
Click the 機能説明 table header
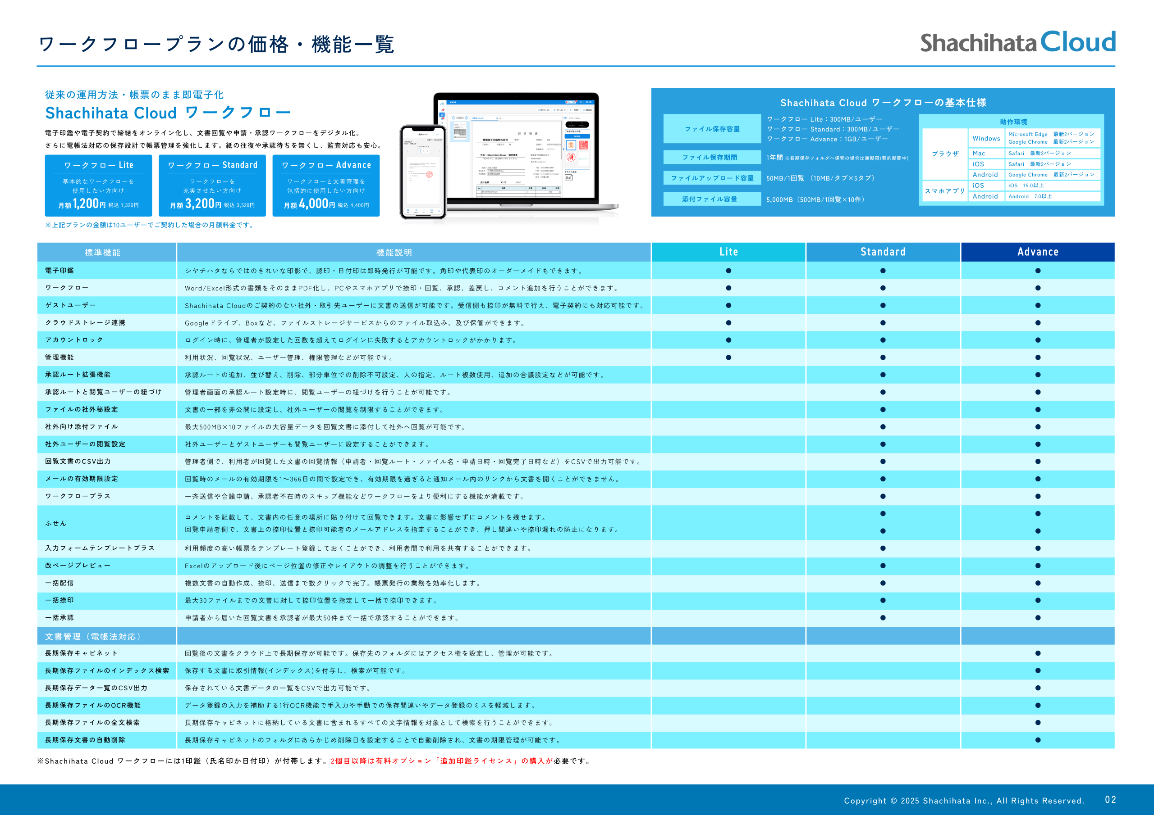pos(394,253)
